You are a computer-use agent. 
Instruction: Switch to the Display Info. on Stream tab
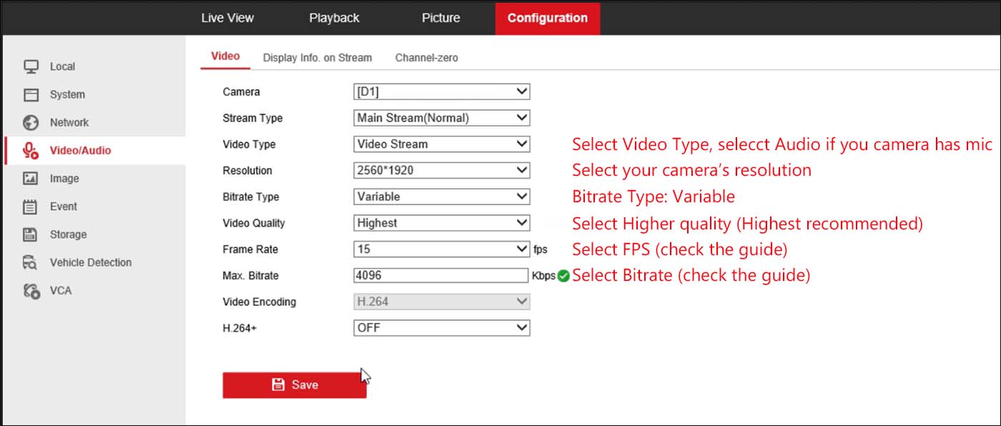click(x=317, y=57)
